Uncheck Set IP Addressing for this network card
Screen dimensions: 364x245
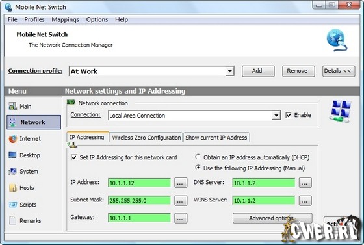[x=73, y=157]
